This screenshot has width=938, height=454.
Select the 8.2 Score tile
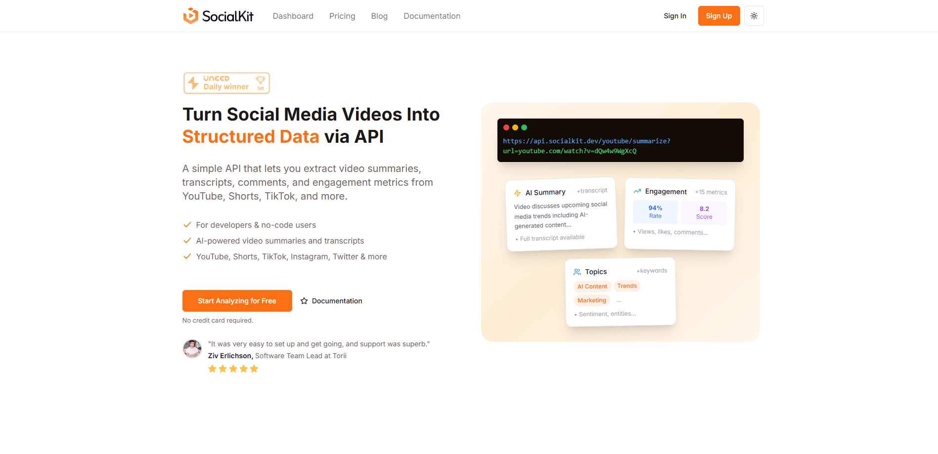coord(704,213)
